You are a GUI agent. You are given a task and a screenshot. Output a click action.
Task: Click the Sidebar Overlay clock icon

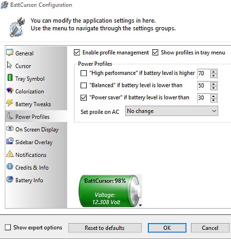point(10,141)
